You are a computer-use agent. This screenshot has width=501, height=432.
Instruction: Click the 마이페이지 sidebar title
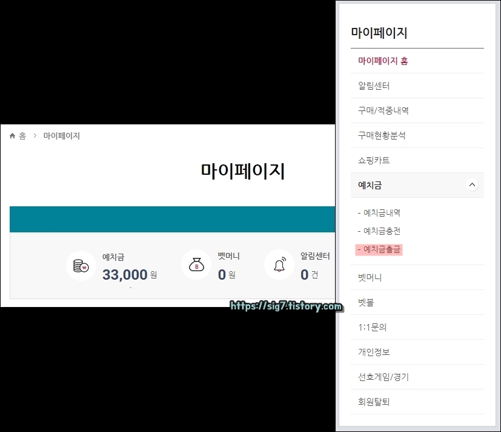click(379, 33)
